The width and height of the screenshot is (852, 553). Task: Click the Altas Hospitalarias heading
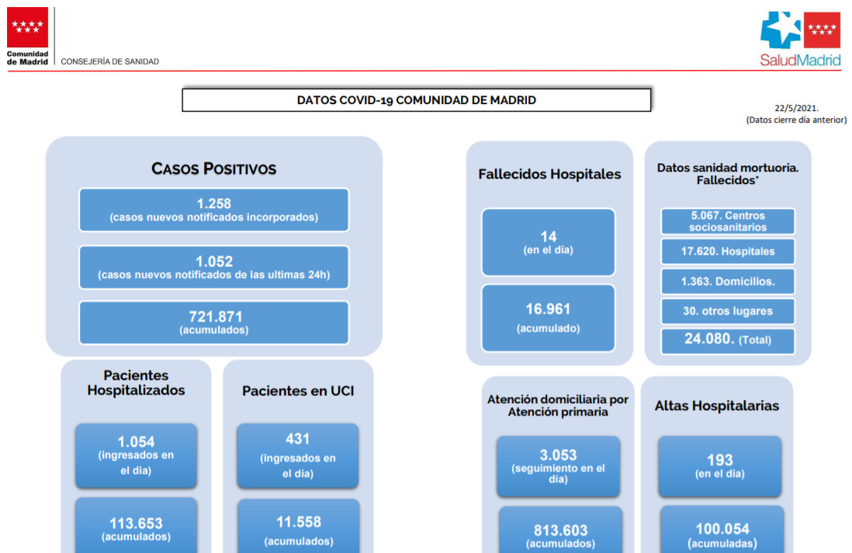pyautogui.click(x=717, y=405)
